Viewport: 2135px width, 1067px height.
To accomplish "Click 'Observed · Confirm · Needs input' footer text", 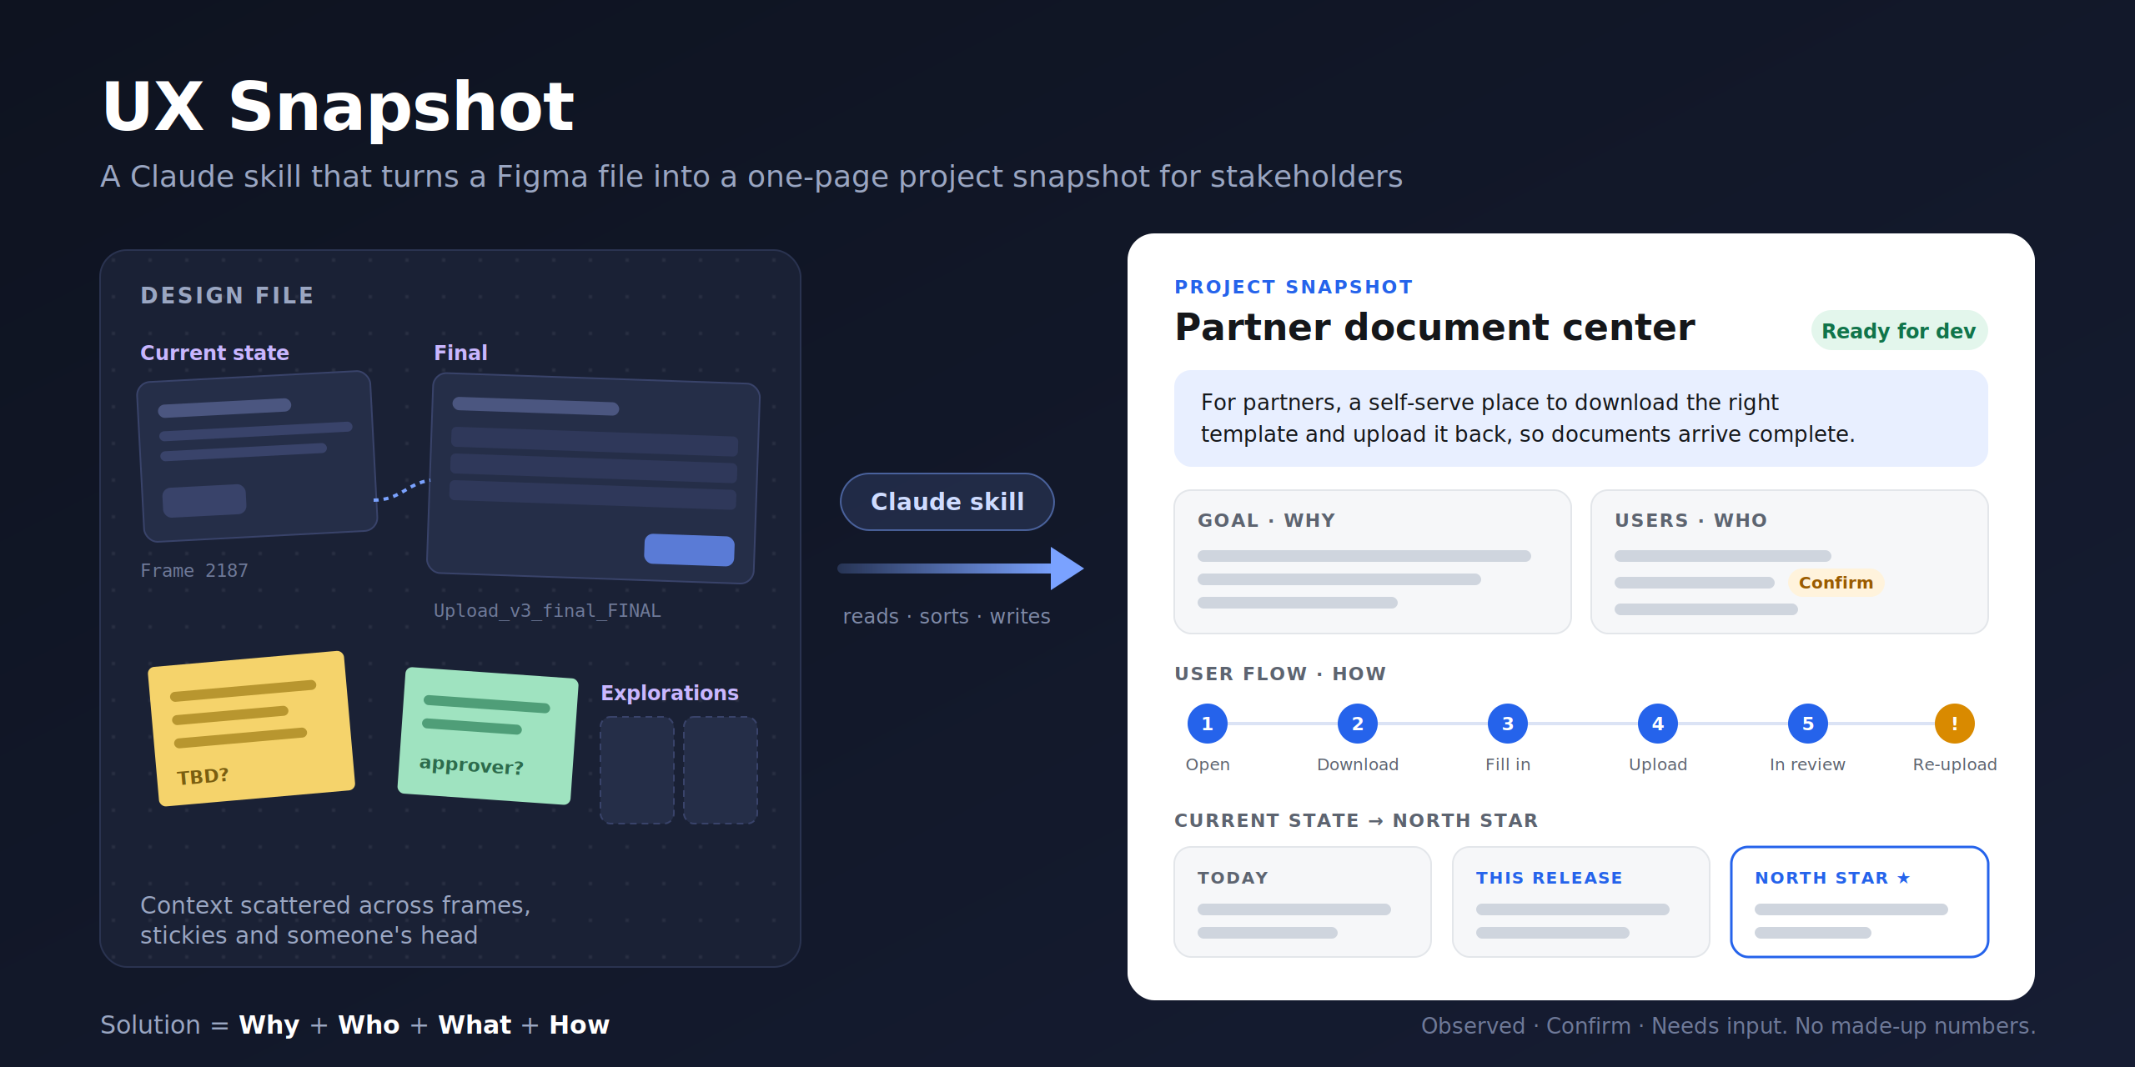I will click(1728, 1025).
